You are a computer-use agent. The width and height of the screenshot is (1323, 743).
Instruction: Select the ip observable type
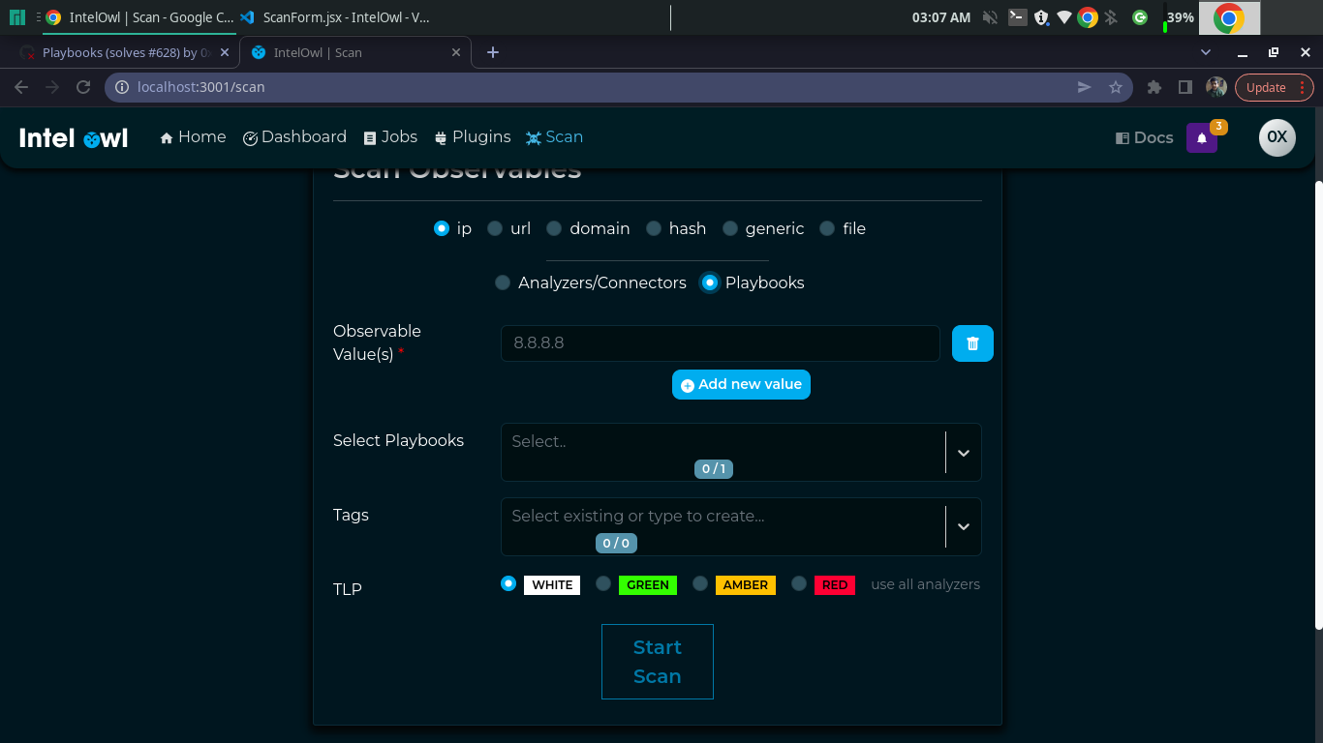tap(442, 228)
